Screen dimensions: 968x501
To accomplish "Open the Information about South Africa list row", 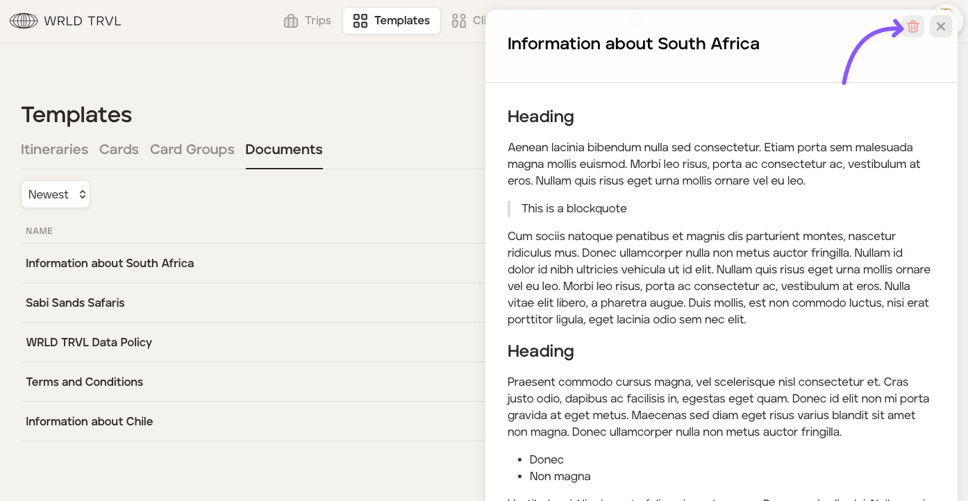I will 110,263.
